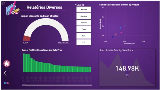Click the pink scatter point
This screenshot has height=90, width=160.
tap(121, 32)
